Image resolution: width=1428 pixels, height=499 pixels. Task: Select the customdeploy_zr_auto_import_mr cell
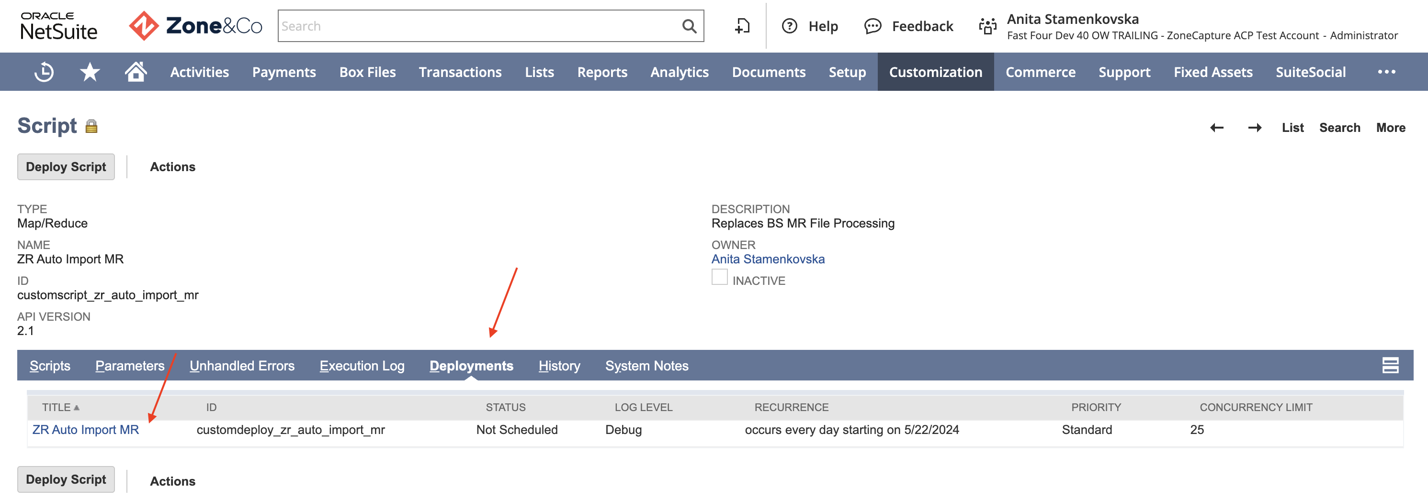pos(291,430)
